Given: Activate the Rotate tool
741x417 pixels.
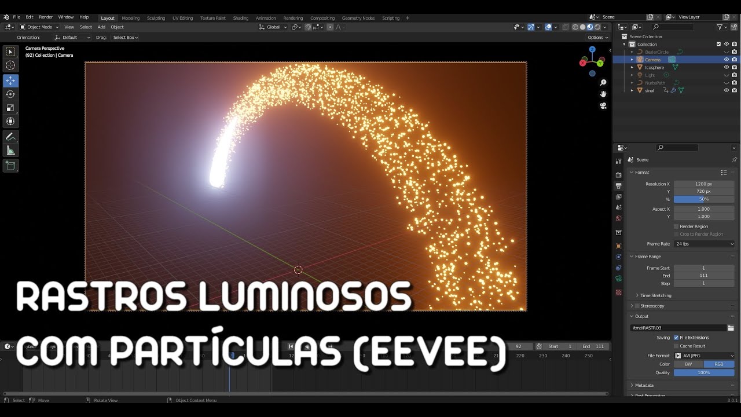Looking at the screenshot, I should coord(10,94).
